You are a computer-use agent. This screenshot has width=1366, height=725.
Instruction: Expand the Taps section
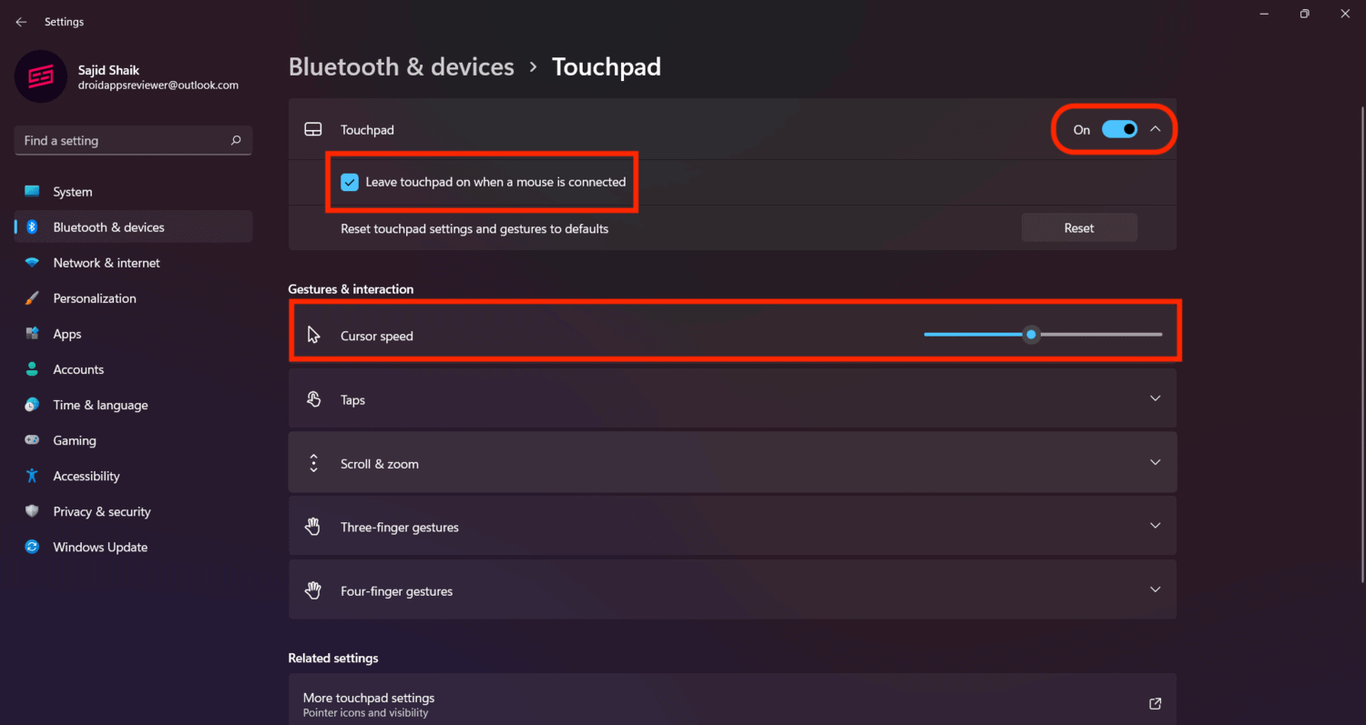(1155, 398)
